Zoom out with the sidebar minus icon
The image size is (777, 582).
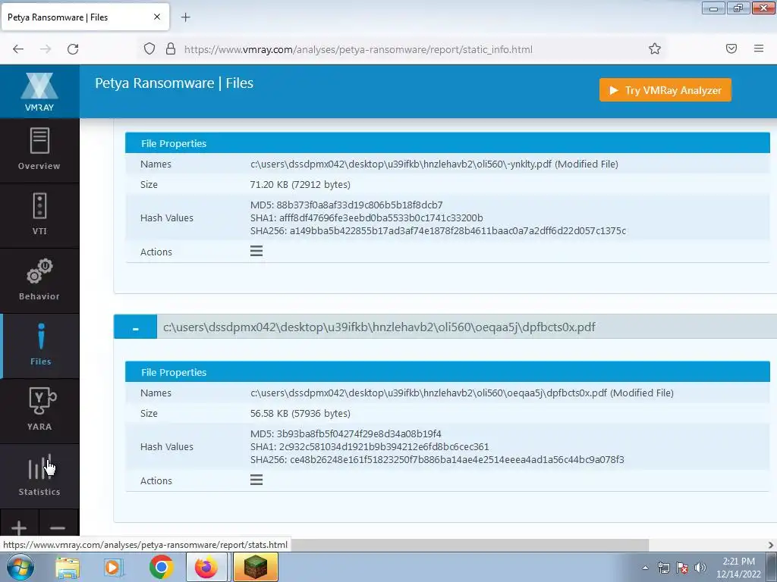pyautogui.click(x=58, y=527)
